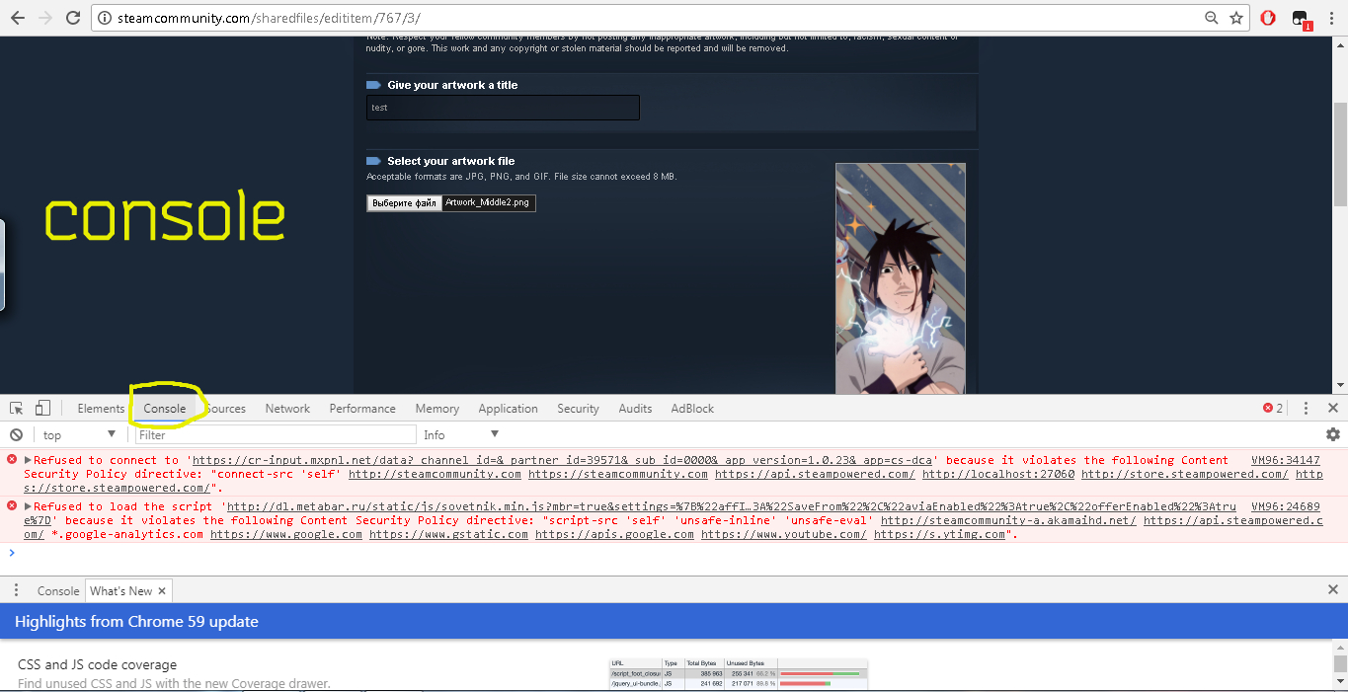Screen dimensions: 1348x692
Task: Click the console prompt line
Action: (x=672, y=553)
